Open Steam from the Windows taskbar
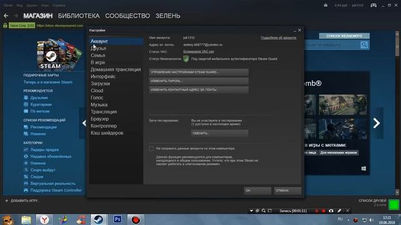This screenshot has height=225, width=401. (98, 219)
